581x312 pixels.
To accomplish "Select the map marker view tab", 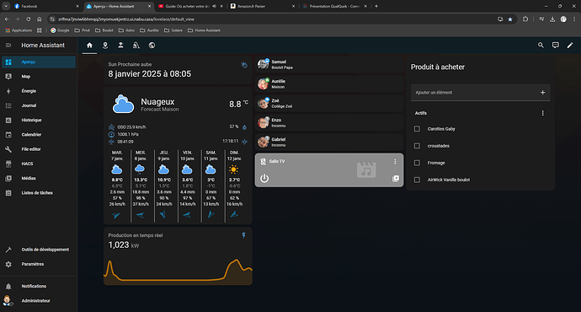I will pyautogui.click(x=105, y=46).
